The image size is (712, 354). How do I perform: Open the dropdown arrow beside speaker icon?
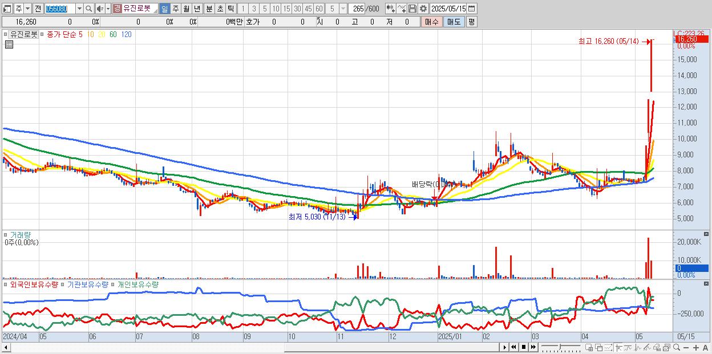pyautogui.click(x=108, y=9)
